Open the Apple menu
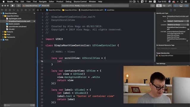Screen dimensions: 190x107 4,1
